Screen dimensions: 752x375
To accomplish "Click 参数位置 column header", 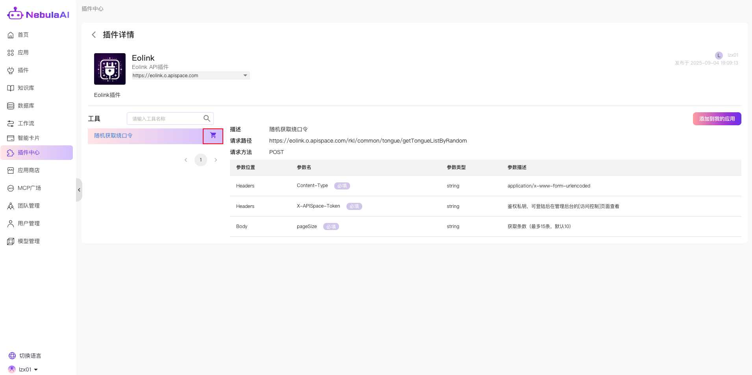I will pyautogui.click(x=246, y=167).
